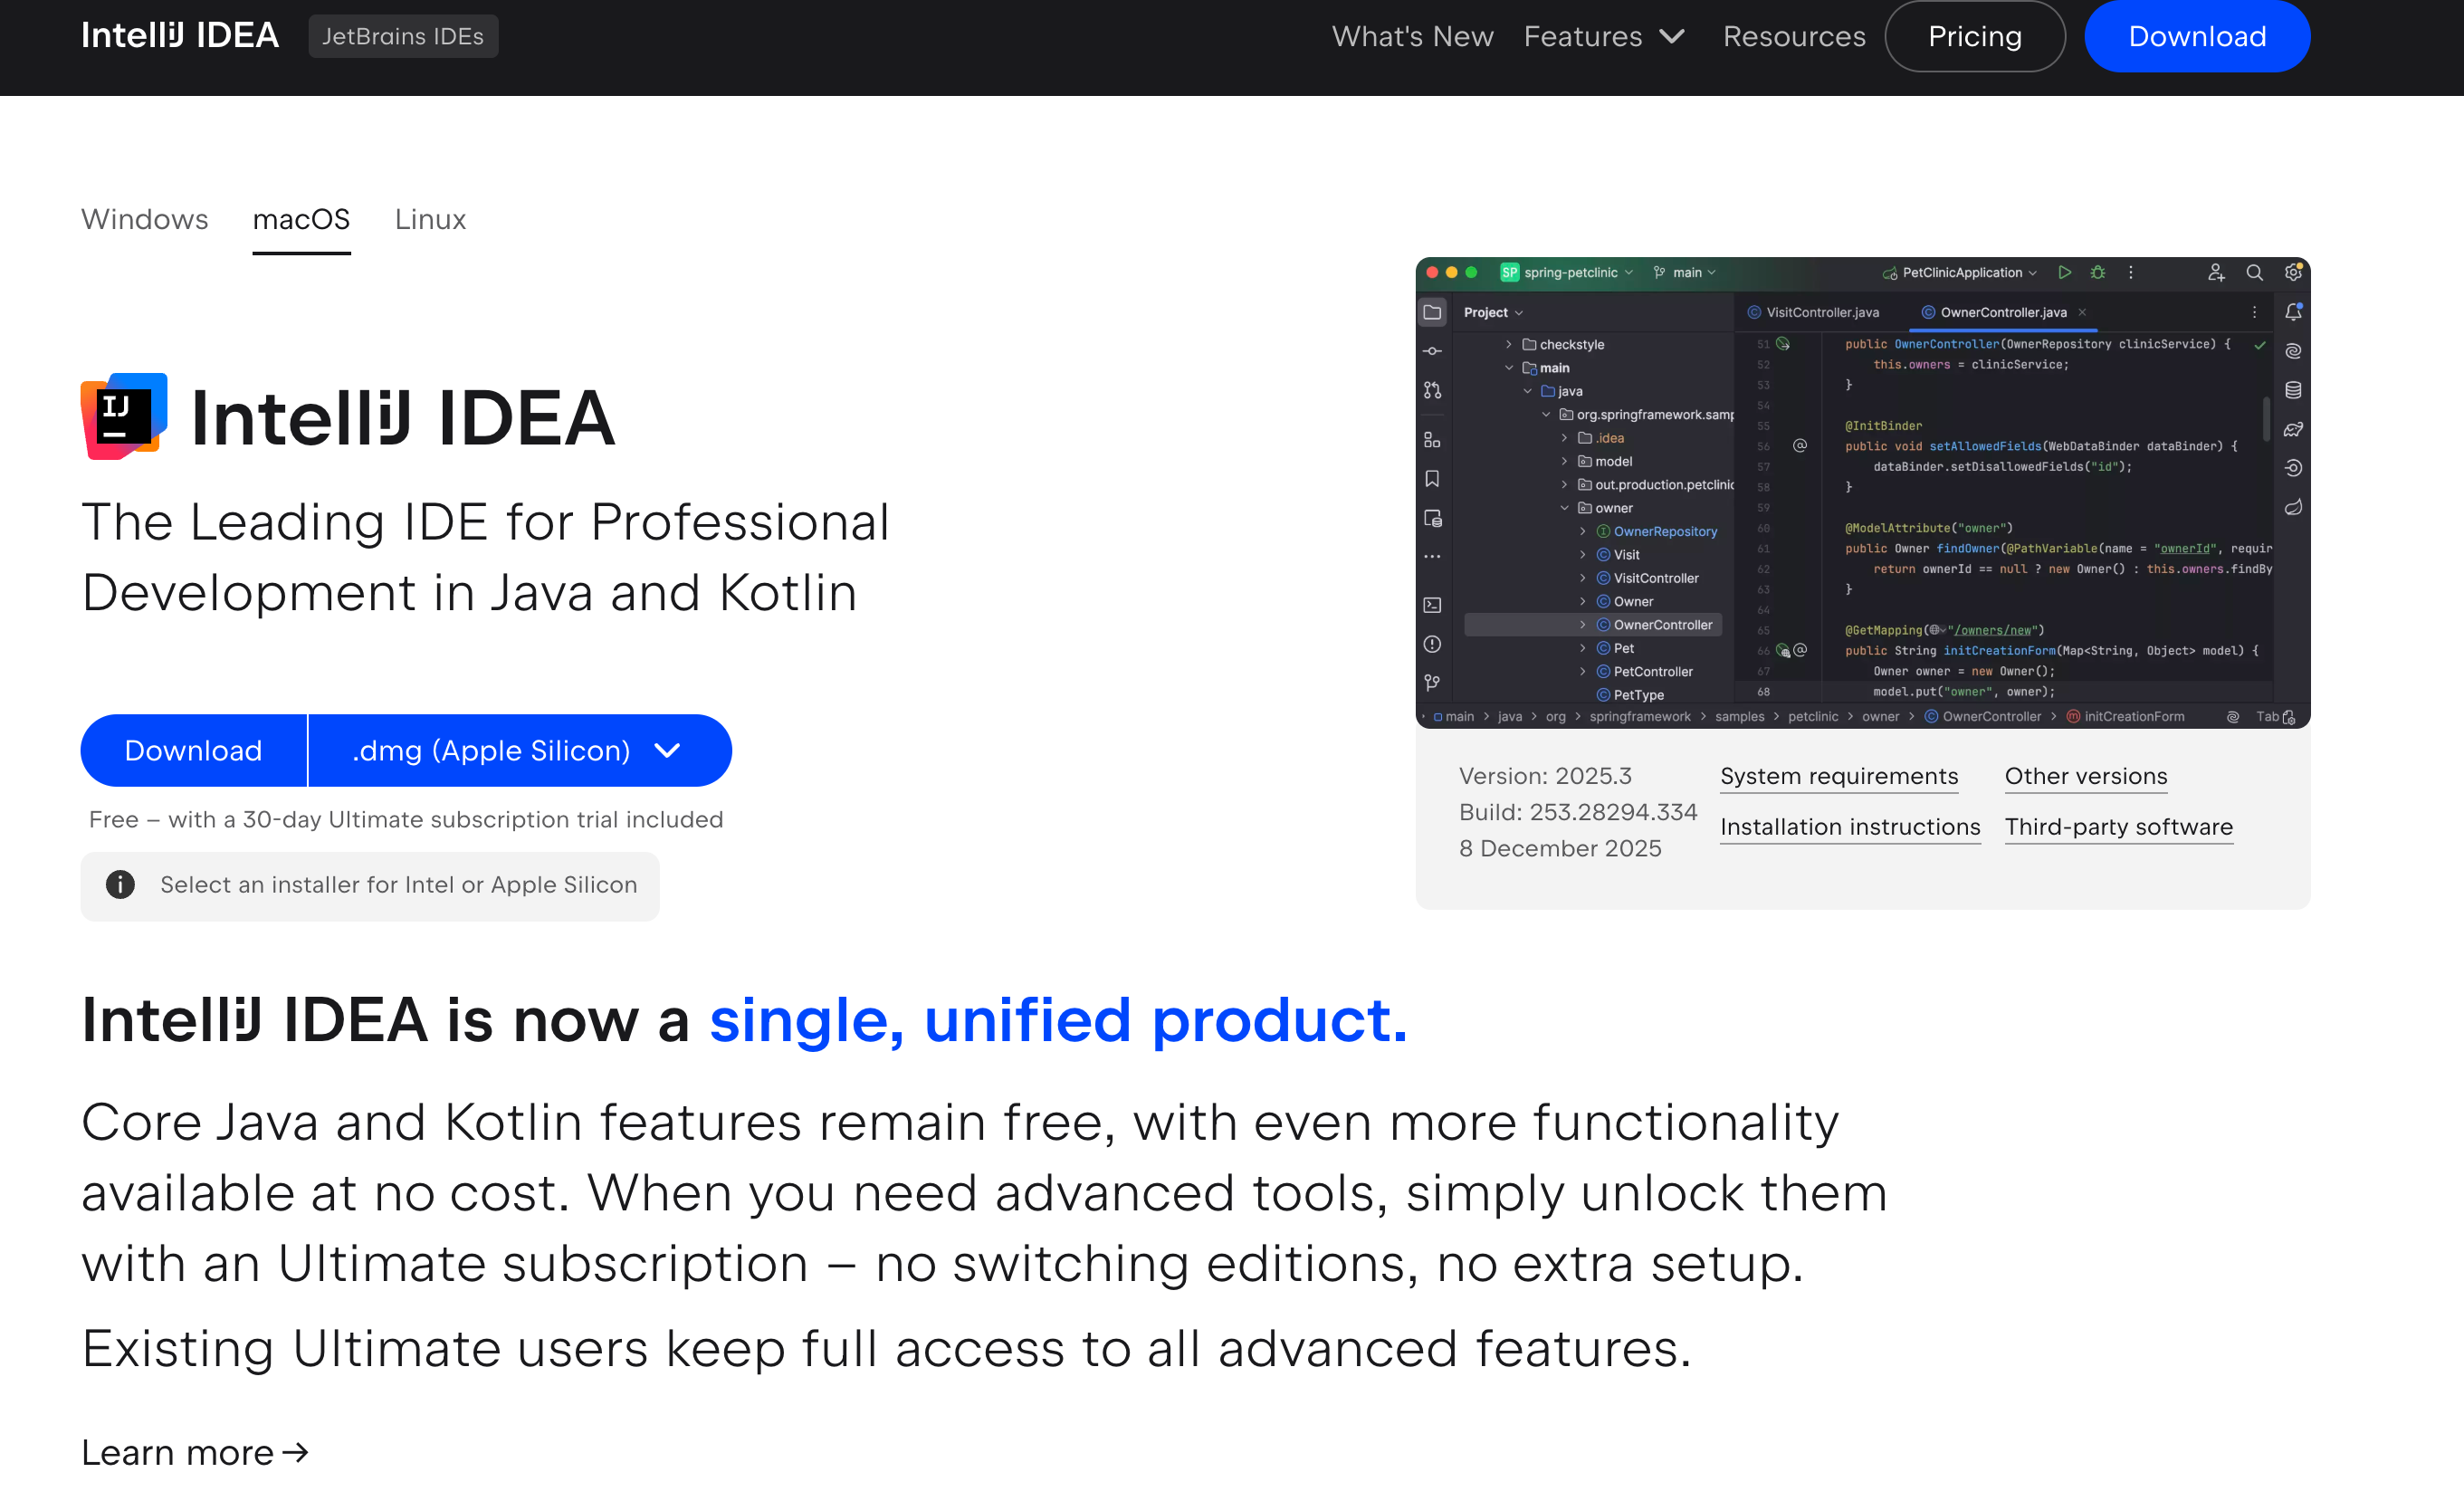
Task: Open the Terminal tool window icon
Action: (1432, 605)
